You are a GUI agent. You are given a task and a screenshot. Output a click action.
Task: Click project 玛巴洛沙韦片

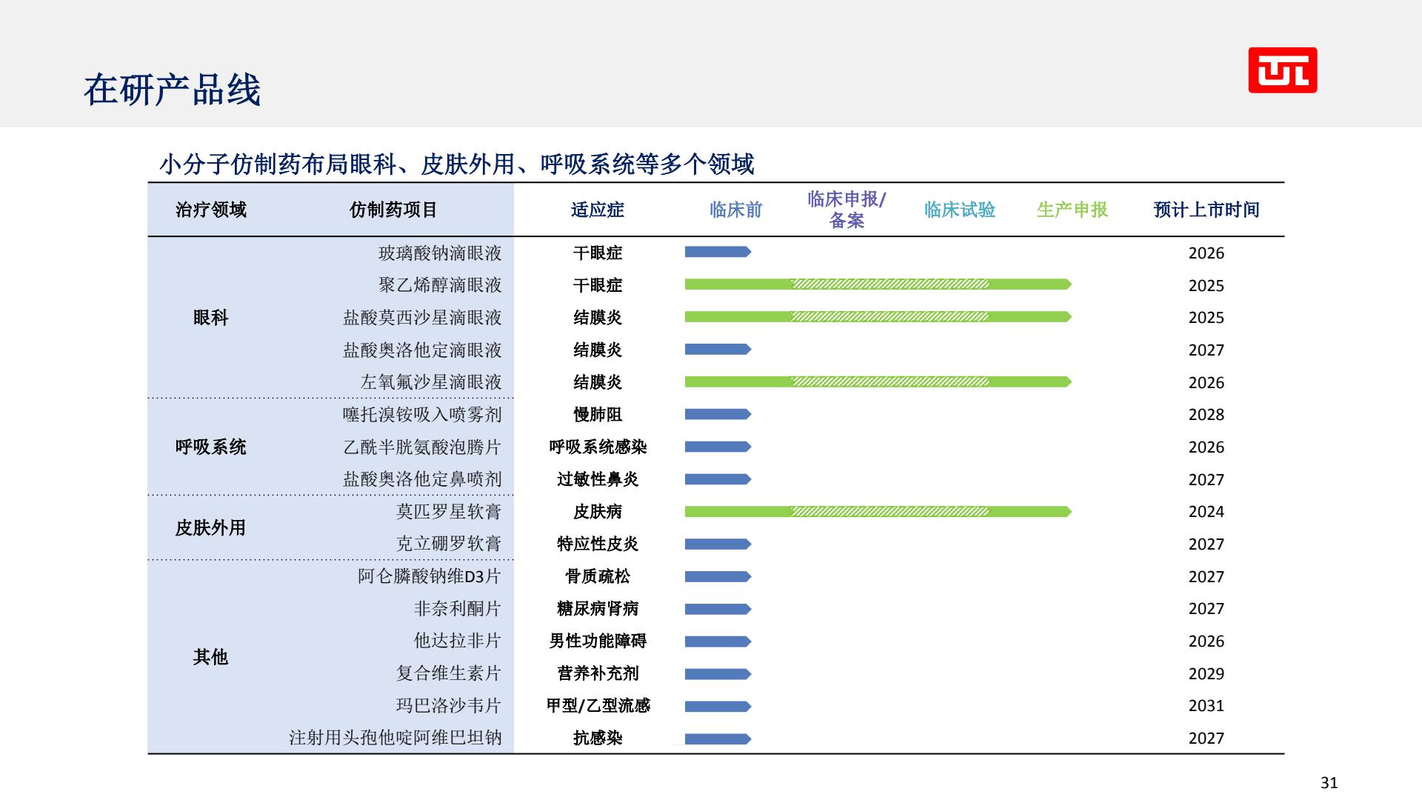449,705
